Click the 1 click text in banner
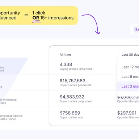139x139 pixels. (39, 13)
